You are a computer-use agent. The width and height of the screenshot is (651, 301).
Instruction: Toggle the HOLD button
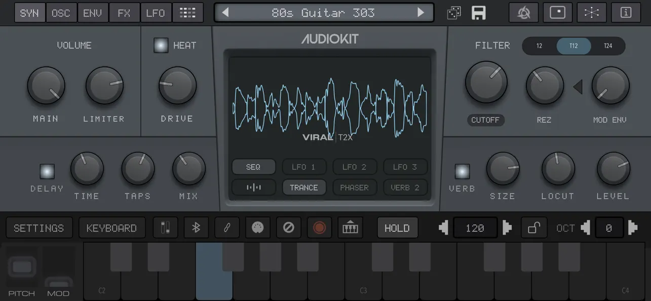(397, 228)
